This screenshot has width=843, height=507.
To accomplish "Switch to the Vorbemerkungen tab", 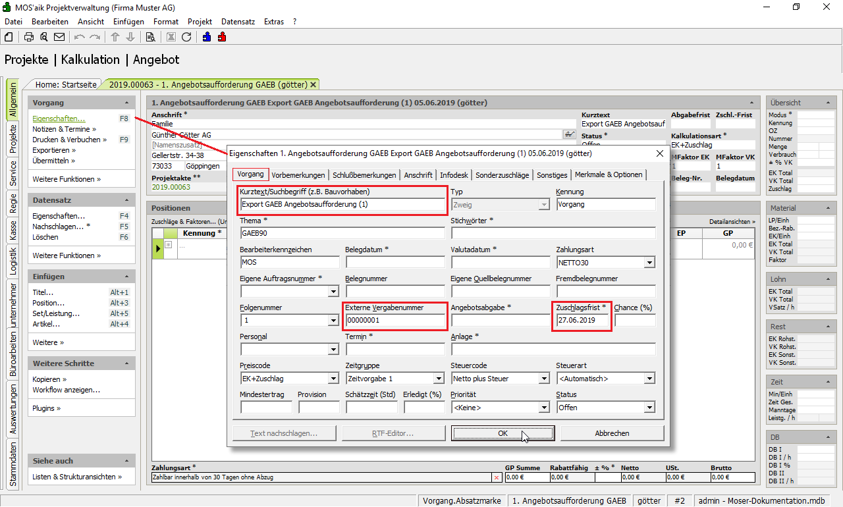I will pyautogui.click(x=298, y=174).
